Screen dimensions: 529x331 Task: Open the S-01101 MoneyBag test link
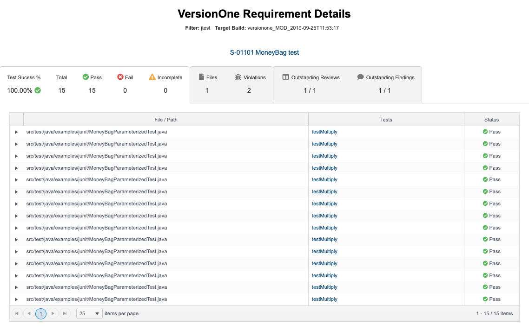pos(264,52)
